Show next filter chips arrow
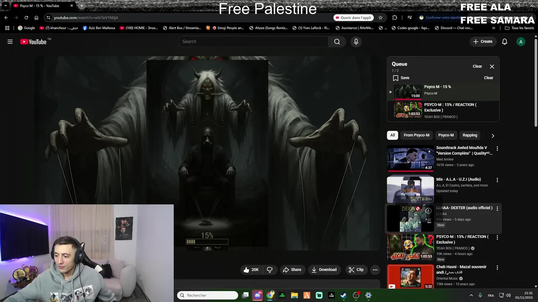This screenshot has height=302, width=538. 493,135
